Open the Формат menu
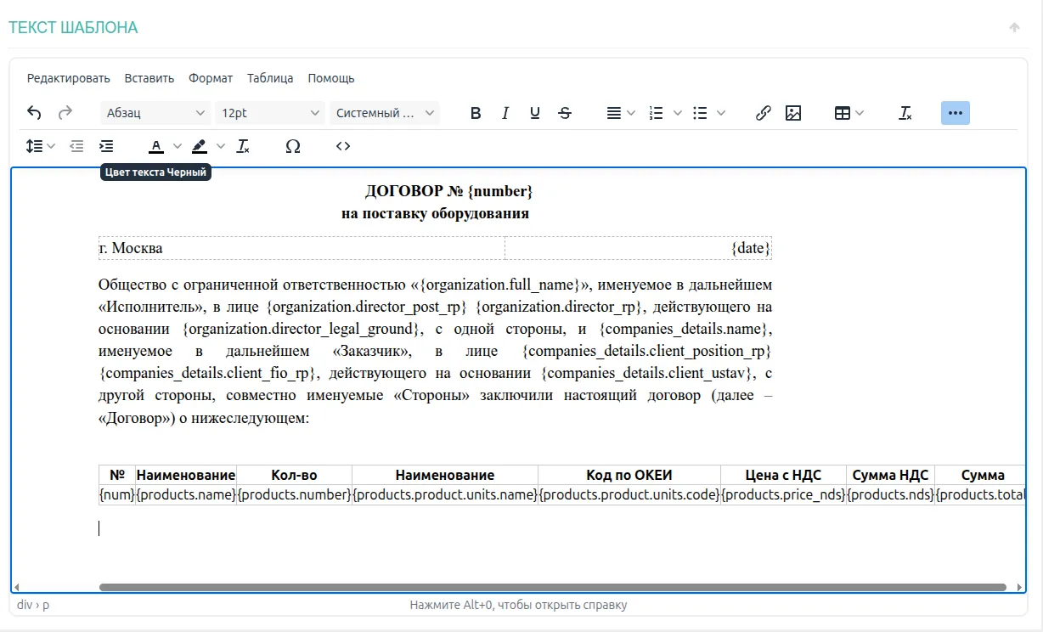Image resolution: width=1043 pixels, height=632 pixels. point(211,78)
